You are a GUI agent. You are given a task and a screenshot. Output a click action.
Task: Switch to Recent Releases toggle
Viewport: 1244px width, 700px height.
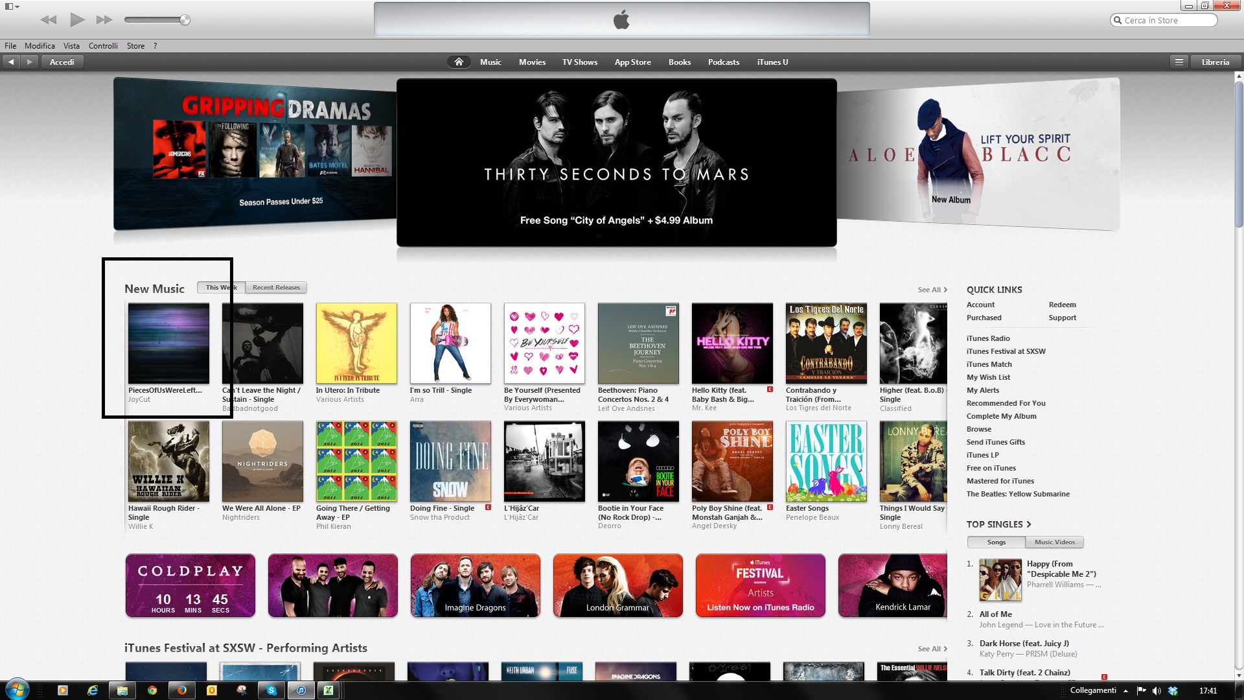click(276, 287)
